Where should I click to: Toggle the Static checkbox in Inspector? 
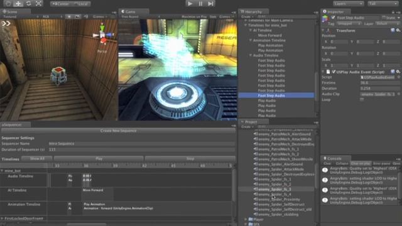coord(384,18)
